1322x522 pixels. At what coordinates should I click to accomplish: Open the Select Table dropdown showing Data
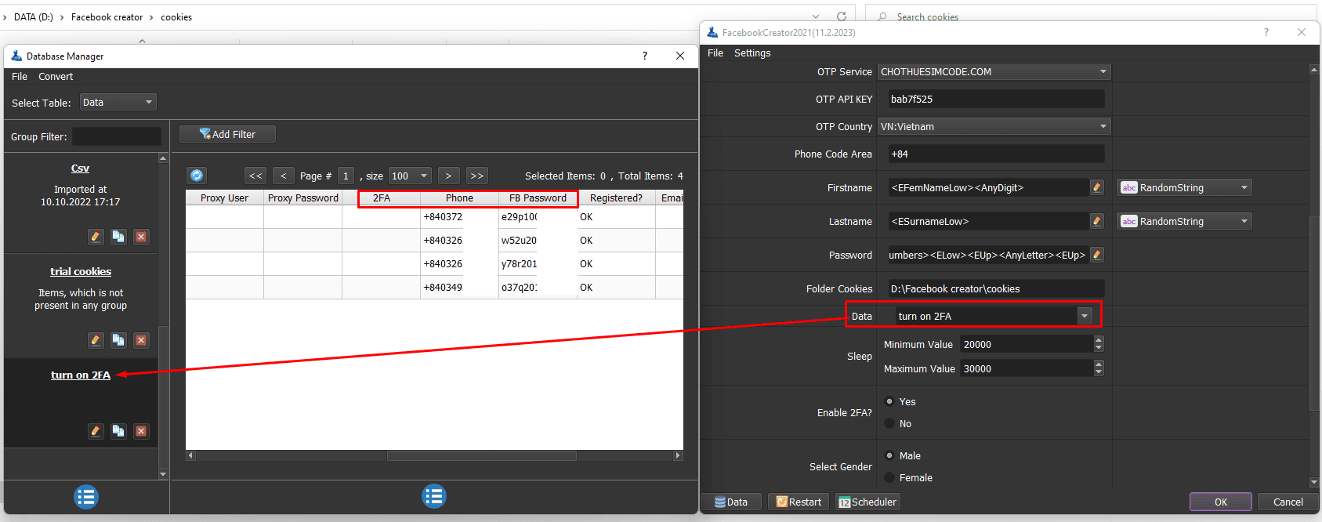coord(118,103)
